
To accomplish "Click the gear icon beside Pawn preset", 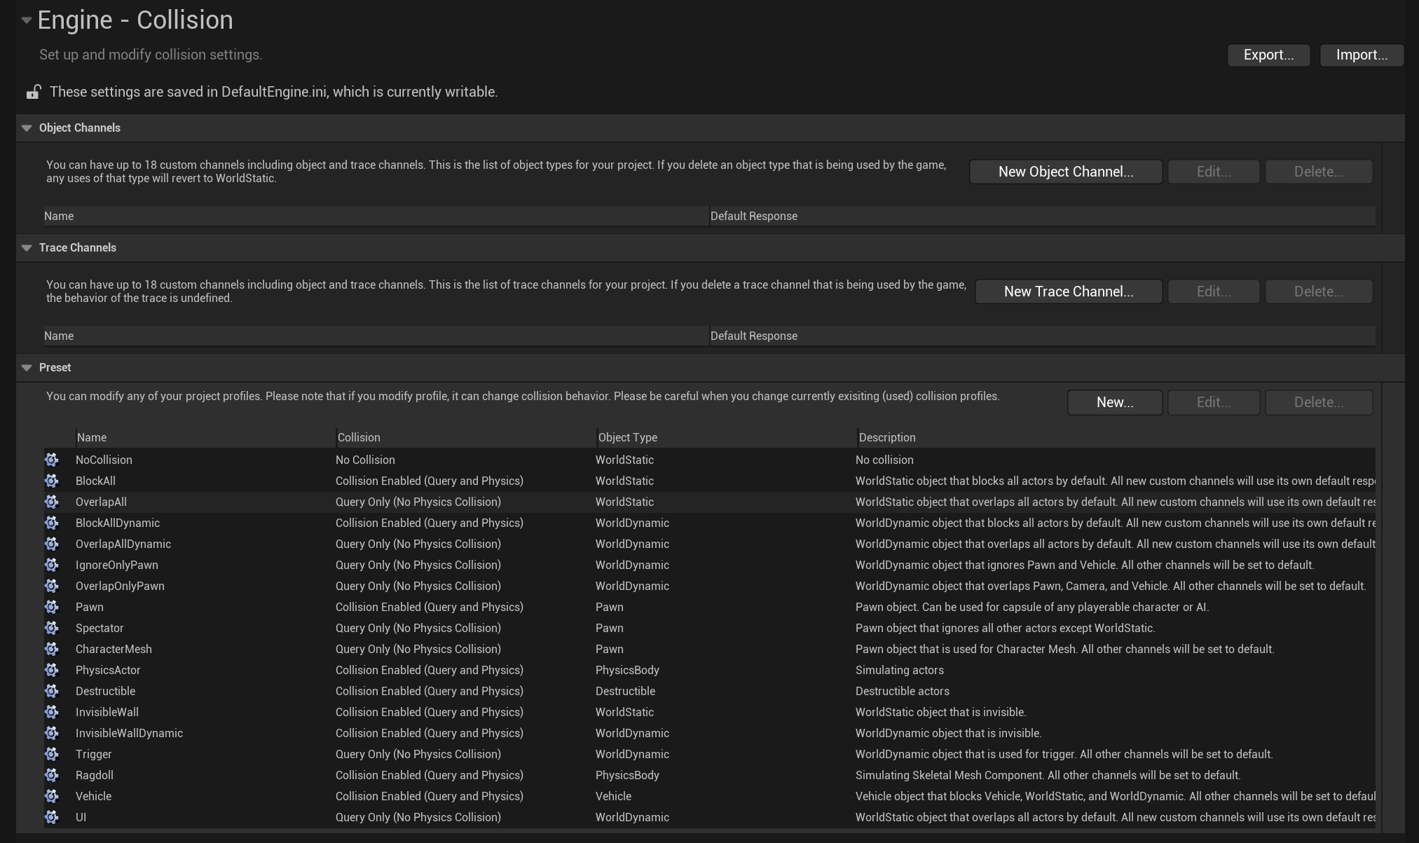I will (x=52, y=607).
